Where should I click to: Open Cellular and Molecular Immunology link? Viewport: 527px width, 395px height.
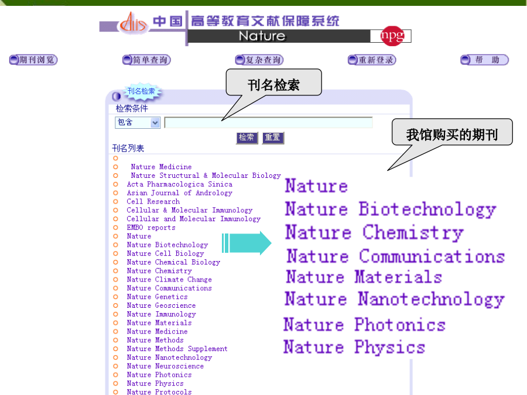194,219
